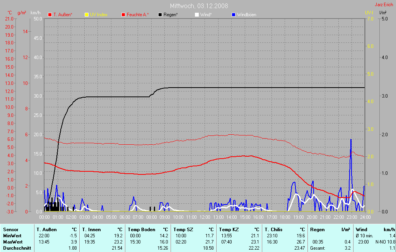This screenshot has height=252, width=396.
Task: Click the '07:40' Temp KZ maximum time
Action: click(227, 242)
